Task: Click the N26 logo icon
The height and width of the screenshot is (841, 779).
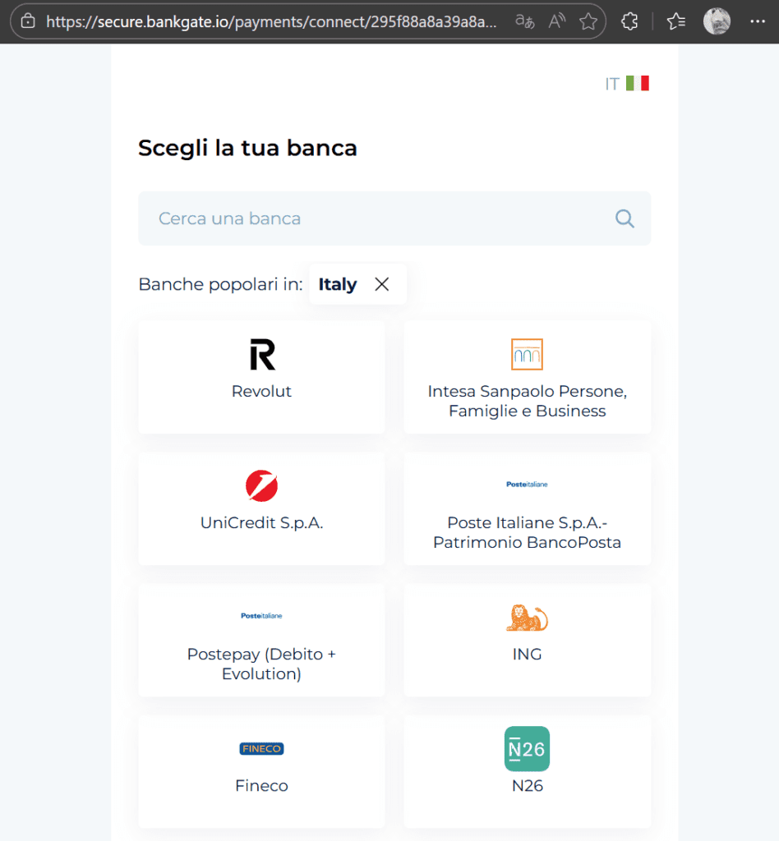Action: (527, 748)
